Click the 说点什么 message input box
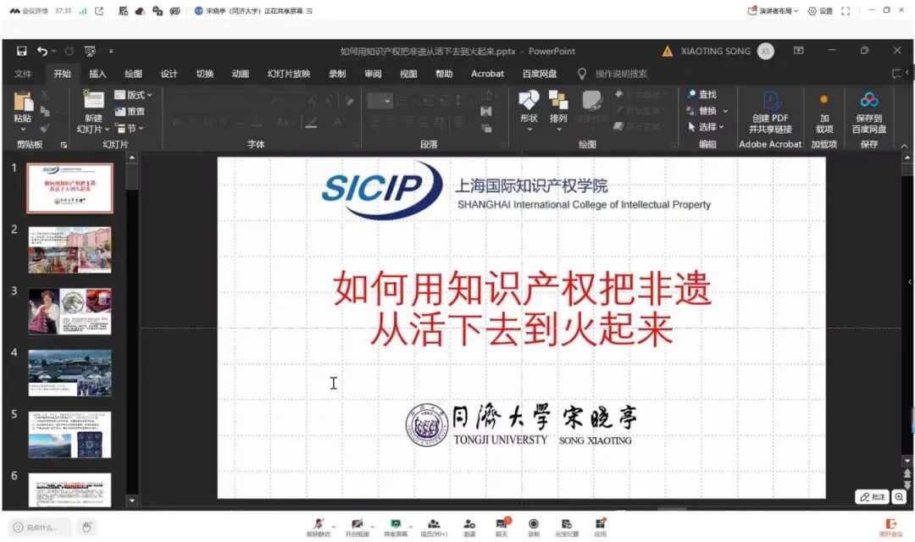Screen dimensions: 915x542 41,528
